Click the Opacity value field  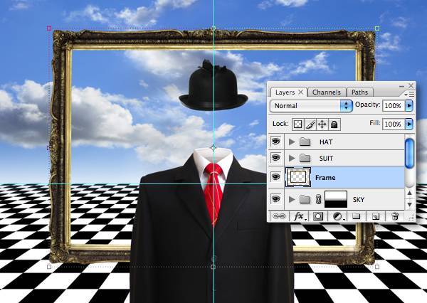click(x=394, y=106)
